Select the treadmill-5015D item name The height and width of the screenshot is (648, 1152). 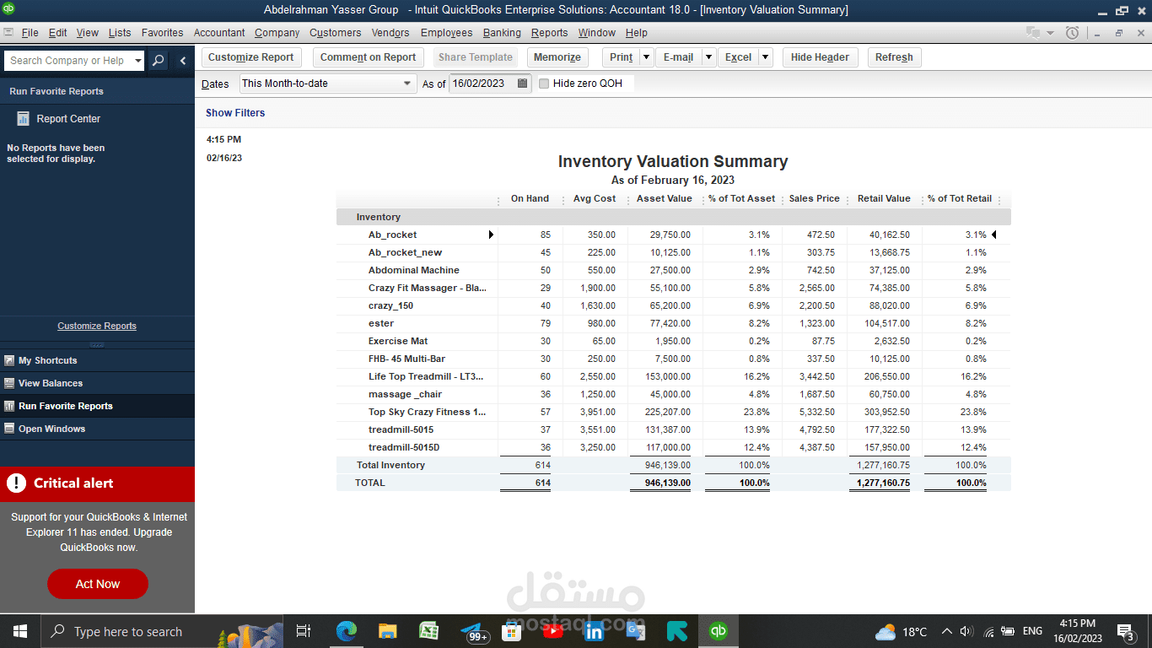point(404,447)
